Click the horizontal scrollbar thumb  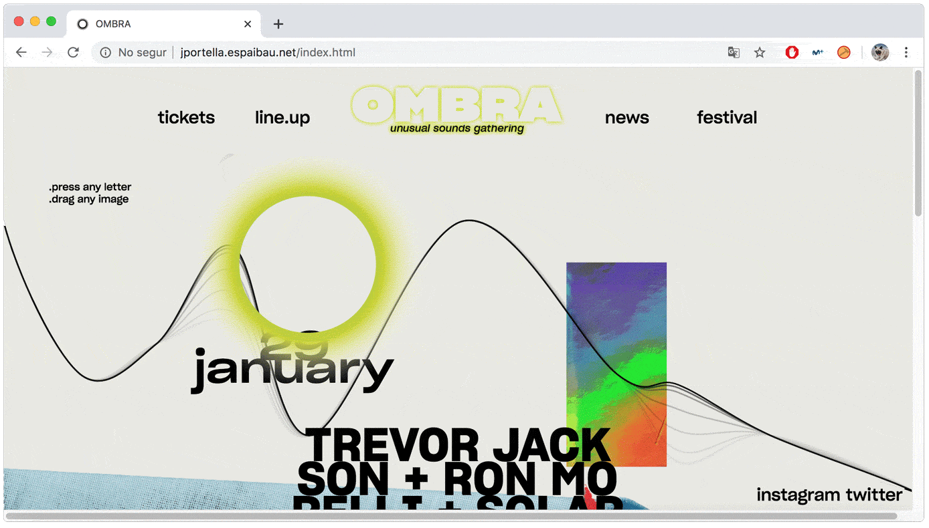tap(451, 516)
